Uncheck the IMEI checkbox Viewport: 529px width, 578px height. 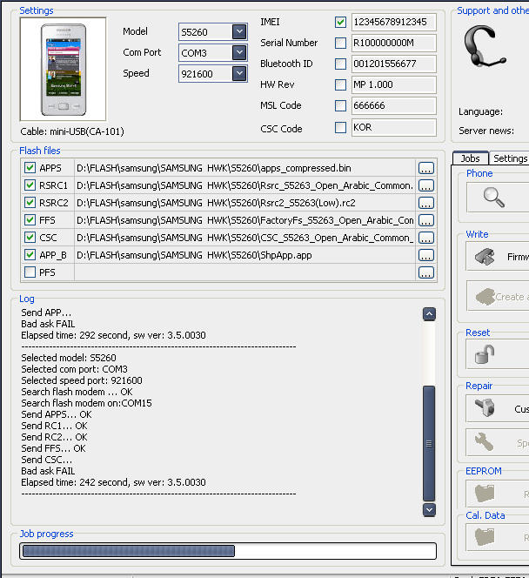[x=340, y=22]
